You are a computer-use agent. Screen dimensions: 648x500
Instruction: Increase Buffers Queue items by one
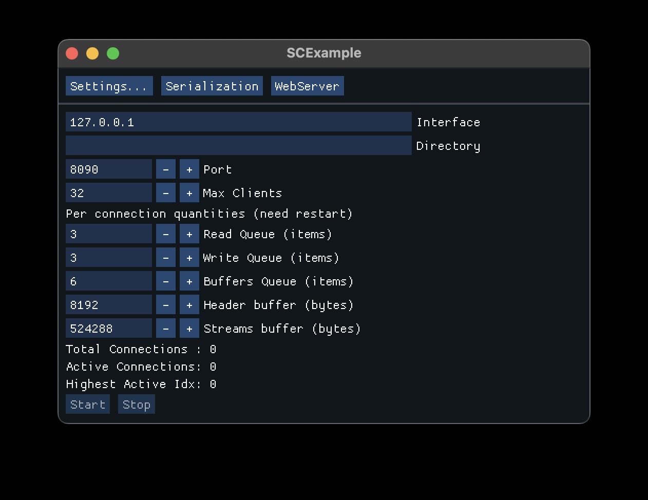coord(189,281)
